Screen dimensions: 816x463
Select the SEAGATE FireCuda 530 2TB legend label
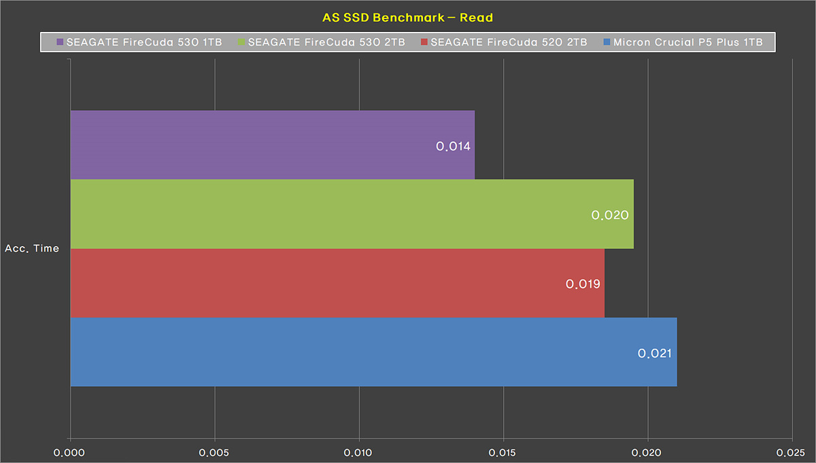327,42
